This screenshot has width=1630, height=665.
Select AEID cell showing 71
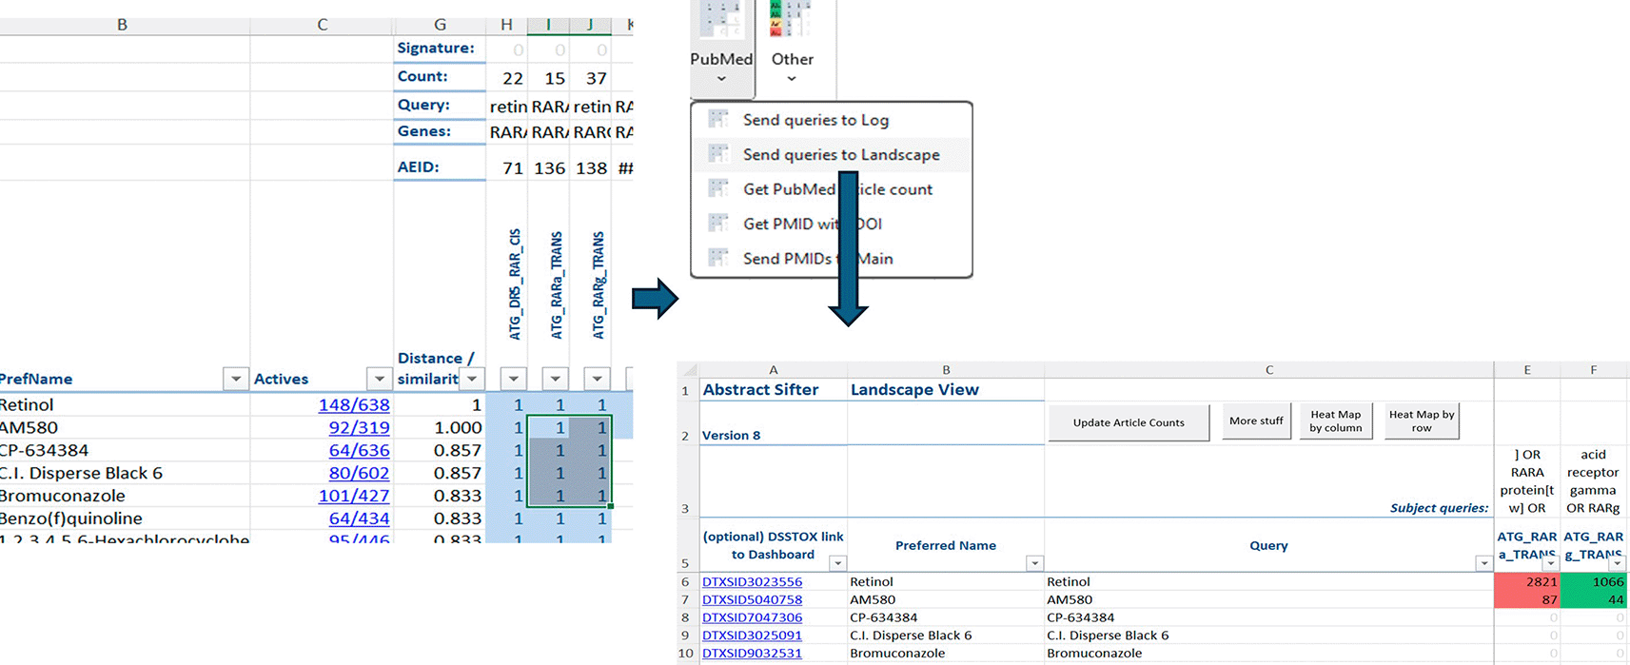point(506,167)
